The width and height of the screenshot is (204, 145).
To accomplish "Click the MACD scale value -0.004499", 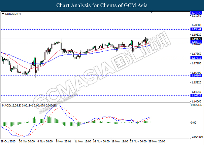I will [197, 137].
